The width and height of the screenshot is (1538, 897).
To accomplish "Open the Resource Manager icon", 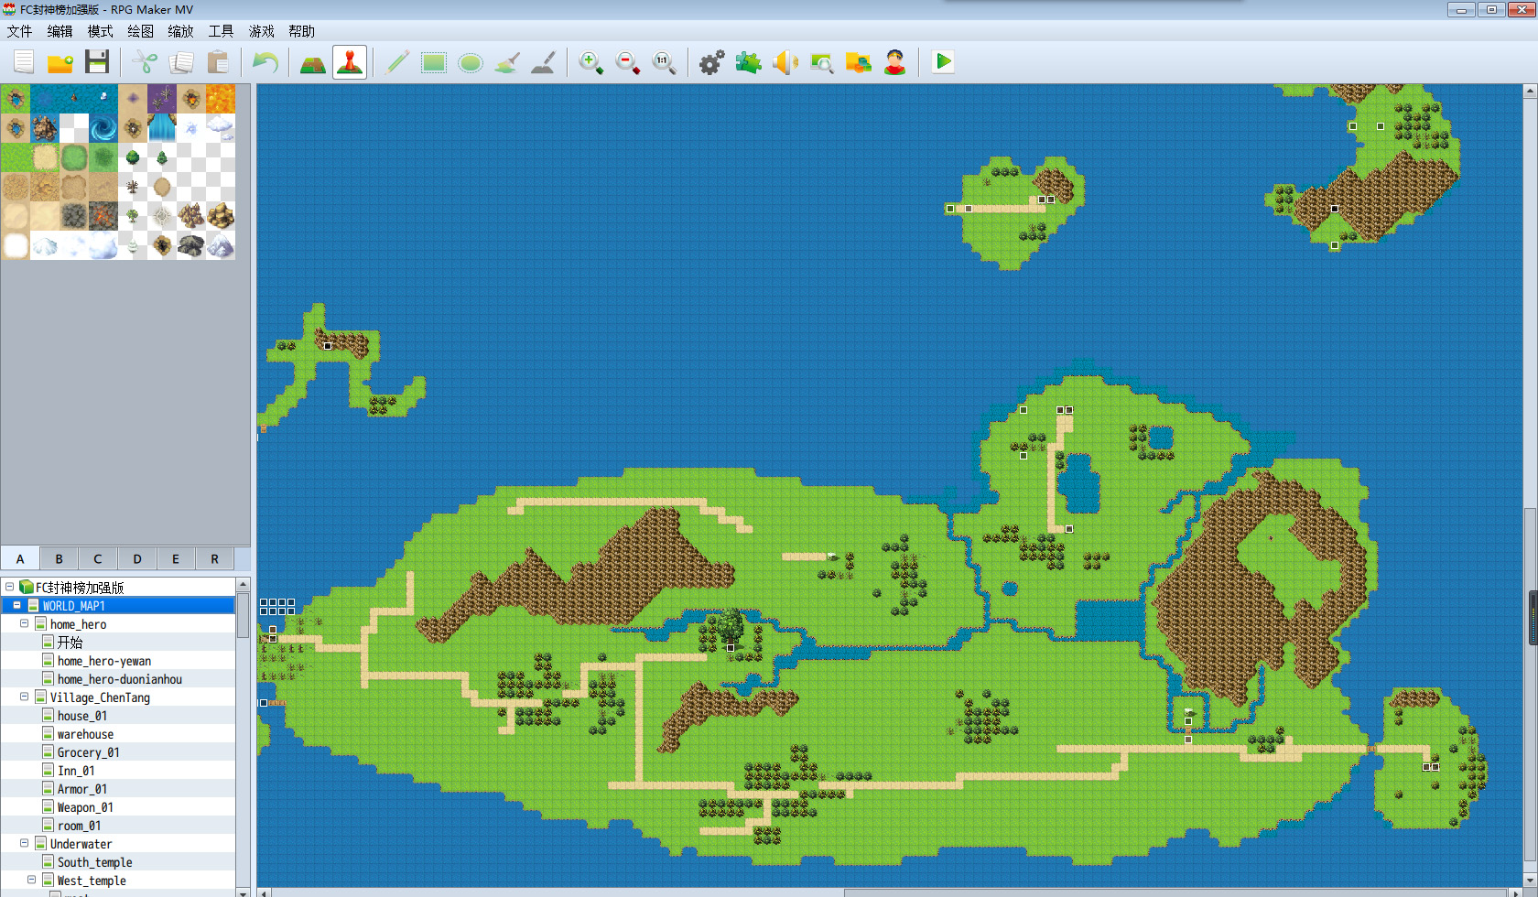I will click(859, 62).
